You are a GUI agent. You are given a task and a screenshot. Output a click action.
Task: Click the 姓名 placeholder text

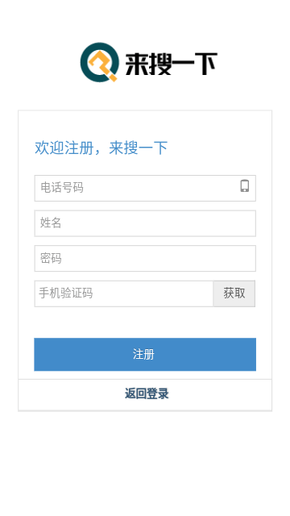click(51, 223)
